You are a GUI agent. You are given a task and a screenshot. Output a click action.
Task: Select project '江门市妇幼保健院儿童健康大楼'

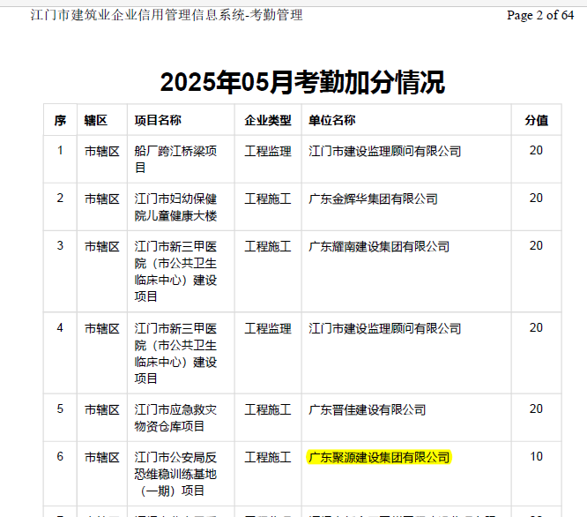pyautogui.click(x=175, y=207)
